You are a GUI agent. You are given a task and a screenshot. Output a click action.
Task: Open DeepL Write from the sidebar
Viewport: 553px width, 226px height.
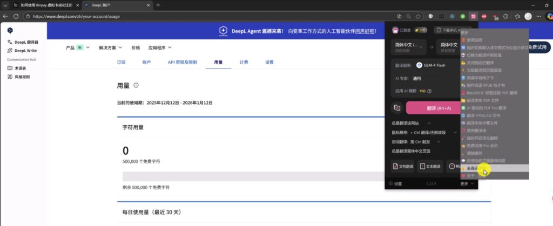pyautogui.click(x=22, y=50)
